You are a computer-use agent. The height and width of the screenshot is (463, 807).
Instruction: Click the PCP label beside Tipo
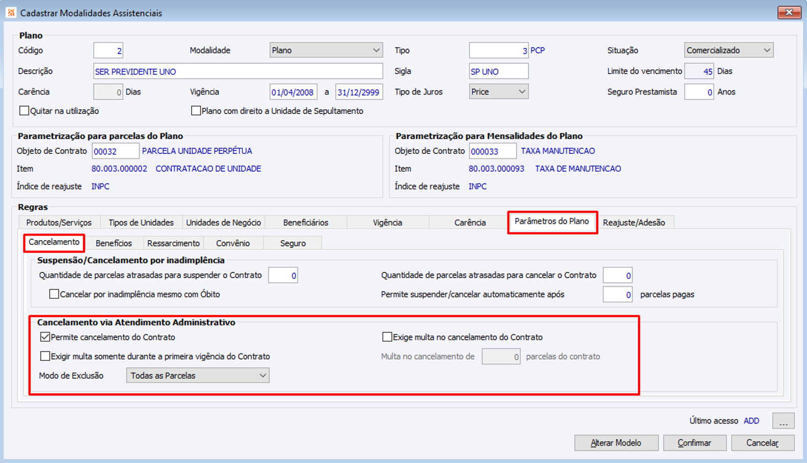[538, 50]
